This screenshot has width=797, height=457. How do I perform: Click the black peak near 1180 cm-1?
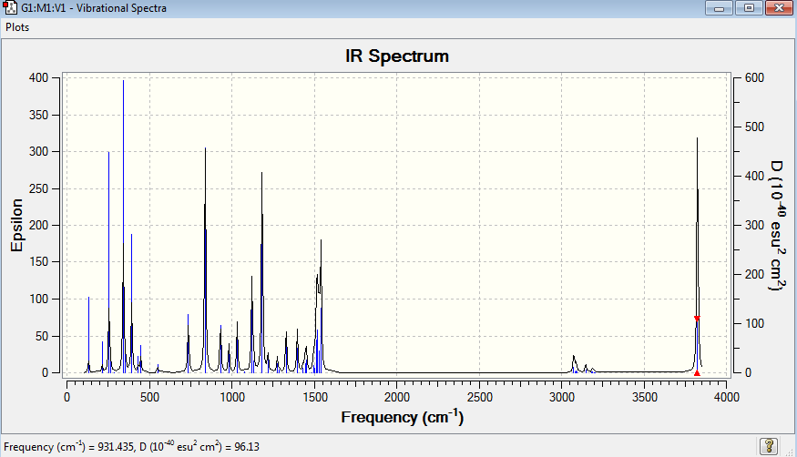tap(261, 271)
